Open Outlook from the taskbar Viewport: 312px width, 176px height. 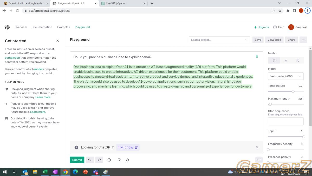25,172
